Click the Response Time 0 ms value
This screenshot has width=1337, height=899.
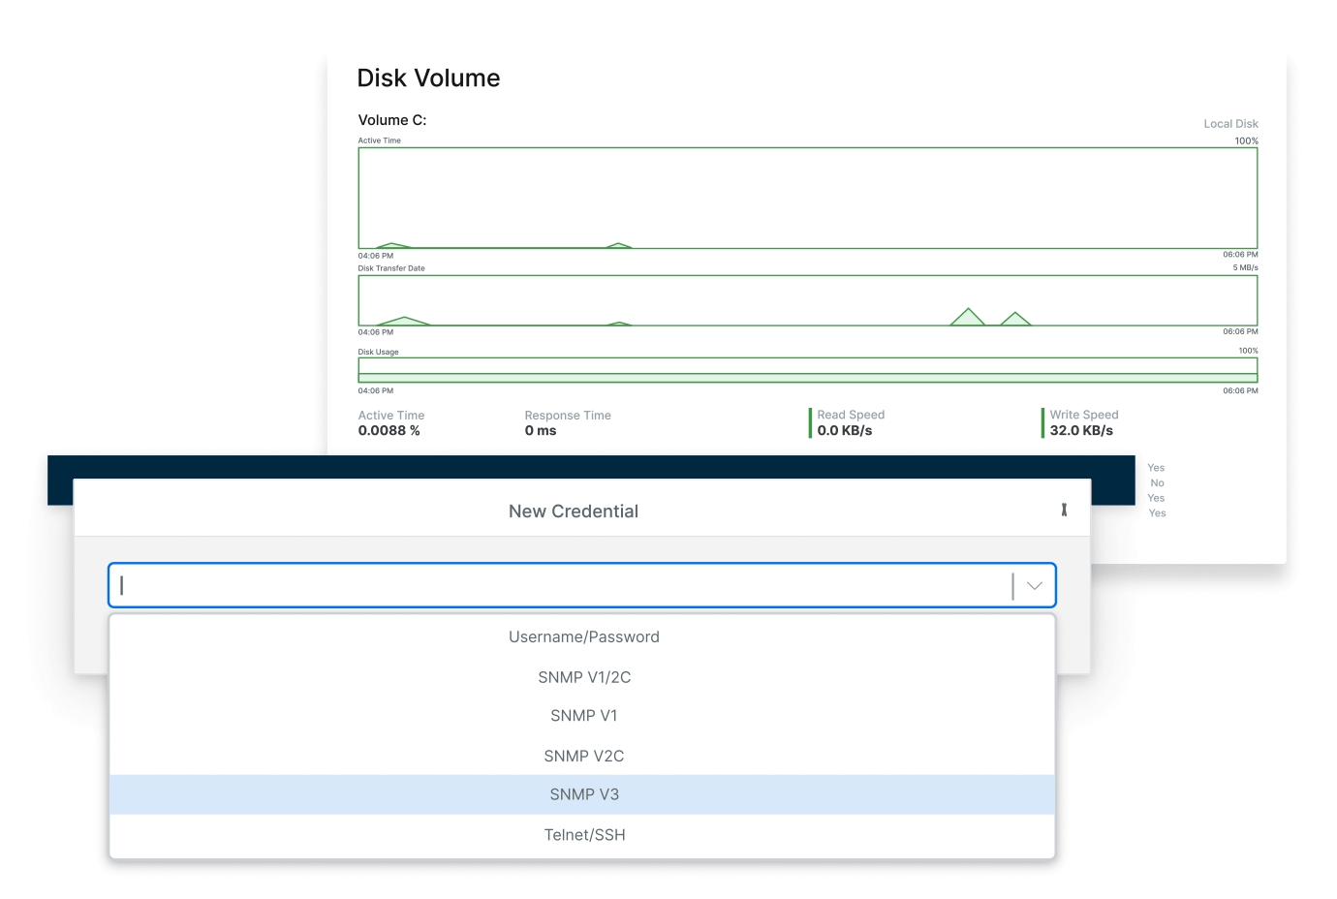tap(541, 431)
